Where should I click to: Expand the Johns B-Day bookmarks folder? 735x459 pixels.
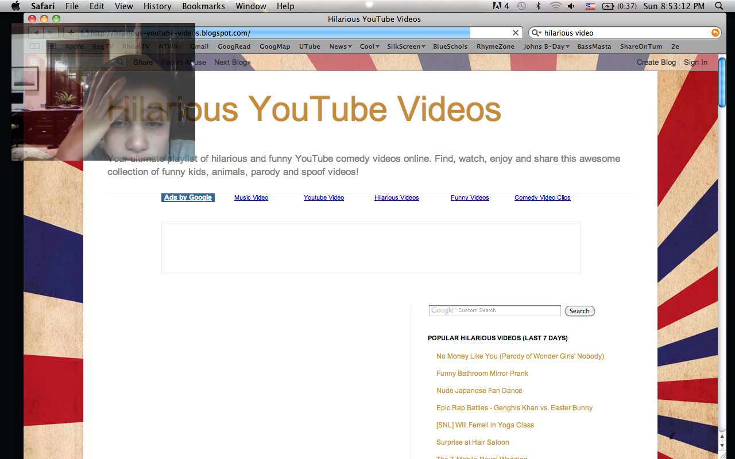click(546, 46)
